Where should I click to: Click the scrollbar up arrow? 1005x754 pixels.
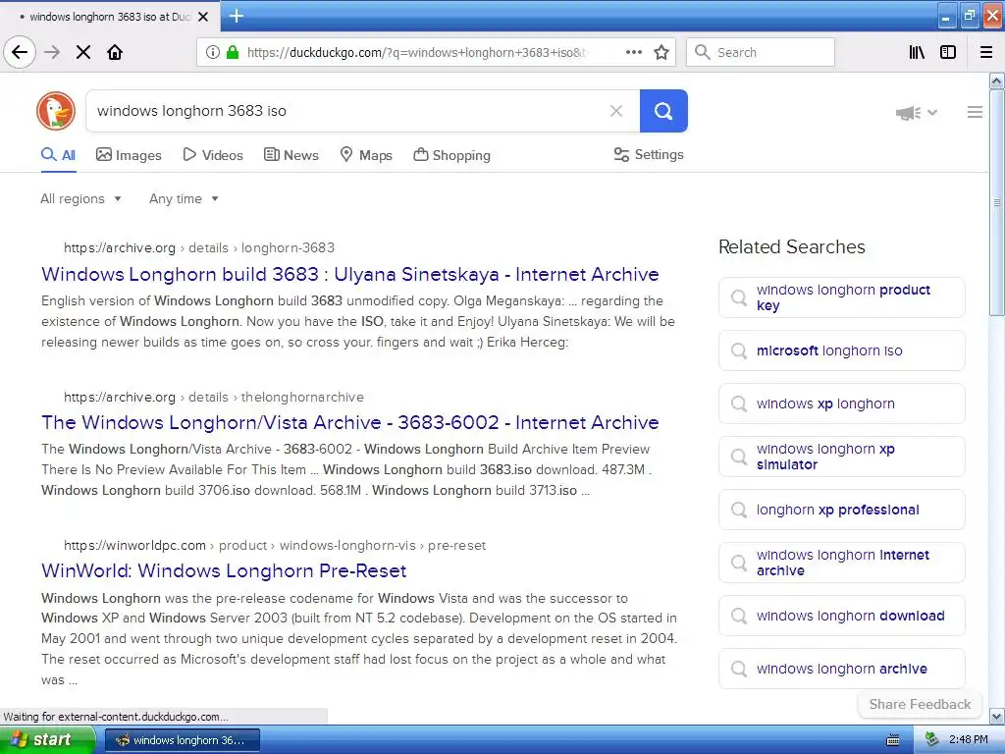point(997,81)
